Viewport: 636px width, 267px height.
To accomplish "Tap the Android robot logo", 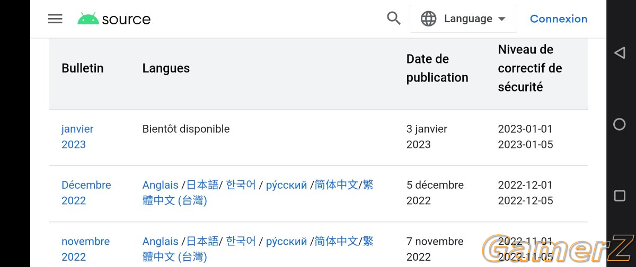I will coord(88,19).
